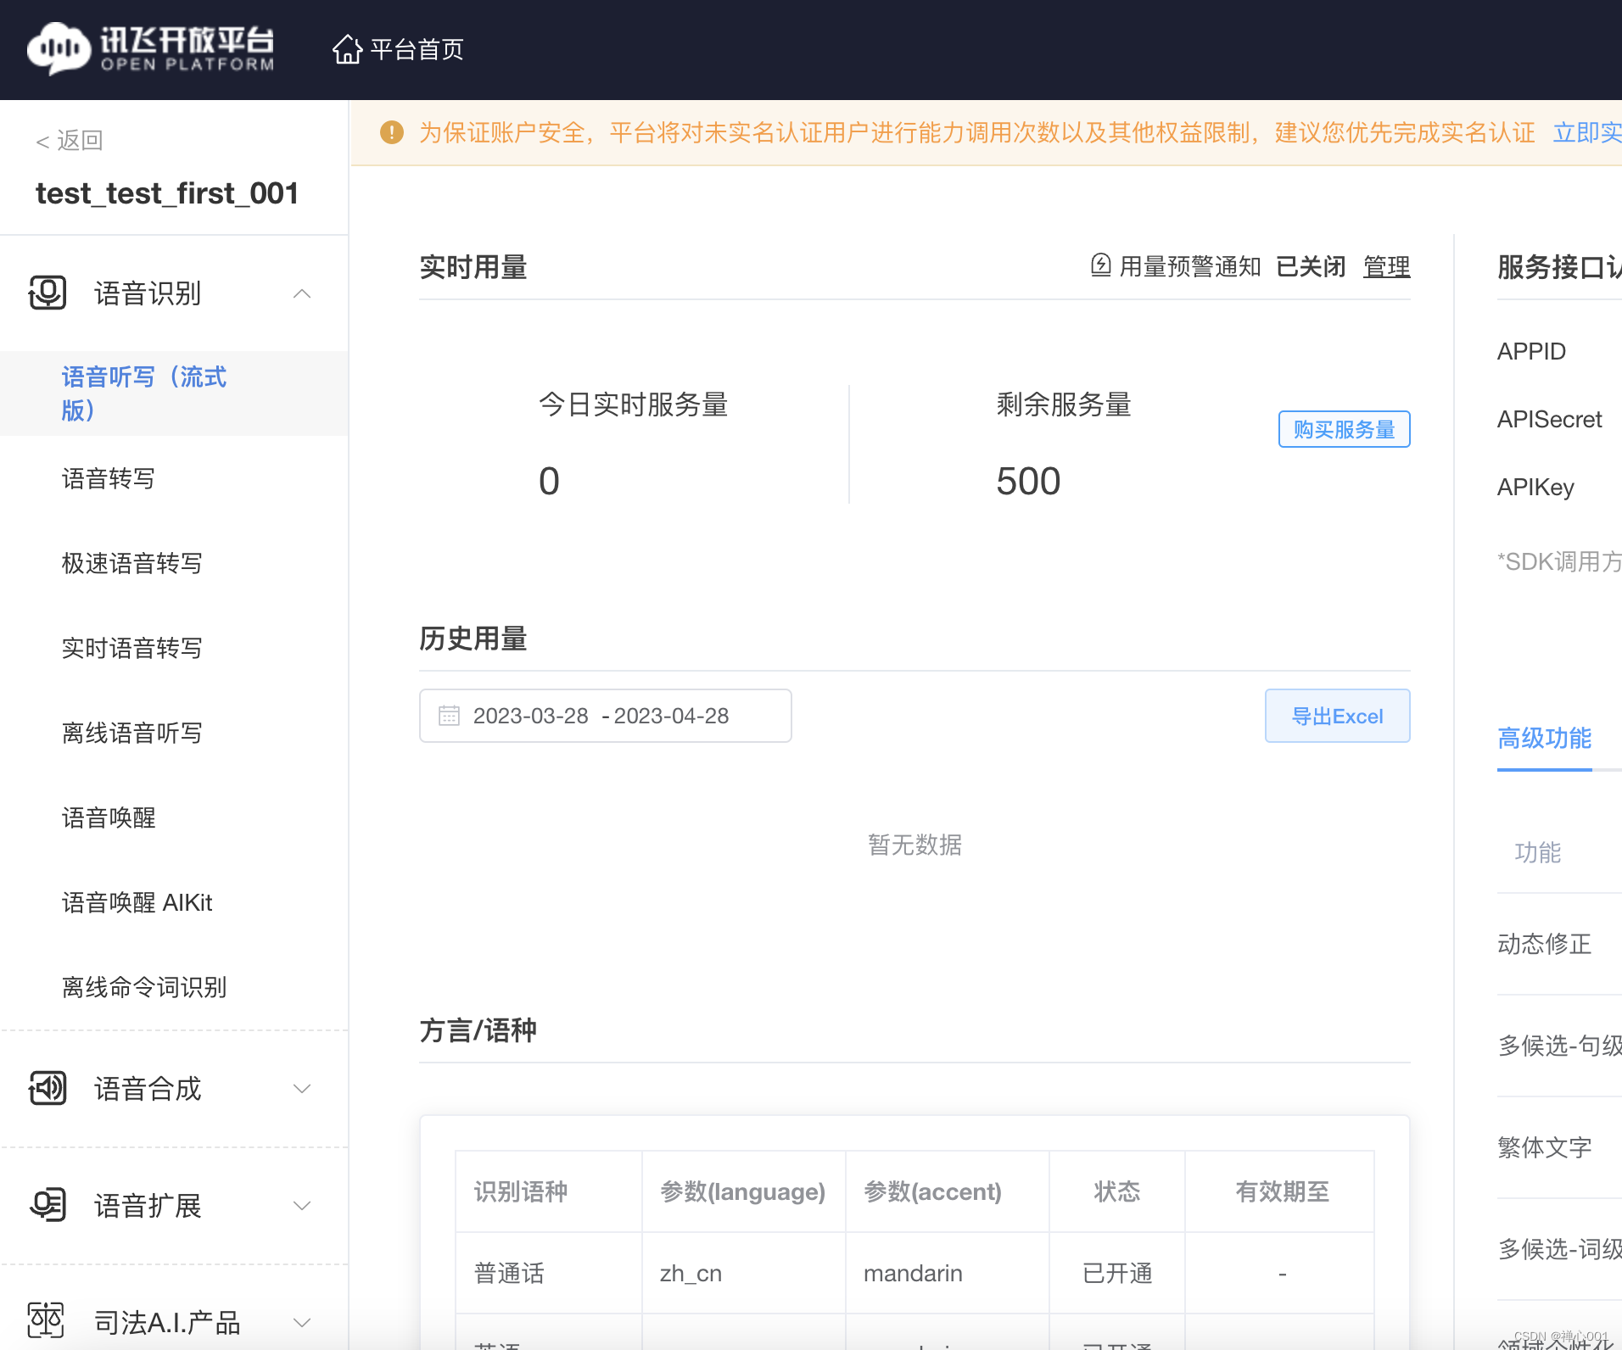Screen dimensions: 1622x1350
Task: Click the 语音合成 speaker icon
Action: coord(48,1089)
